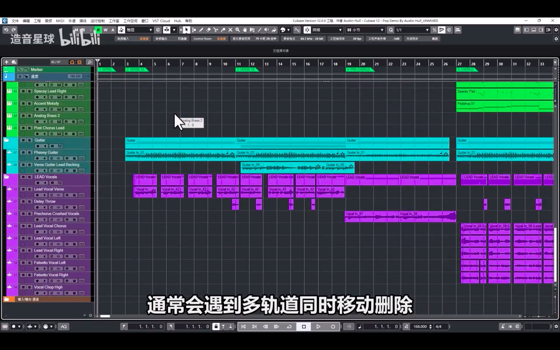Viewport: 560px width, 350px height.
Task: Open the quantize preset 1/1 dropdown
Action: (412, 30)
